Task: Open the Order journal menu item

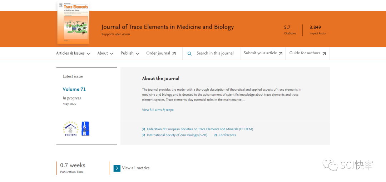Action: tap(158, 53)
